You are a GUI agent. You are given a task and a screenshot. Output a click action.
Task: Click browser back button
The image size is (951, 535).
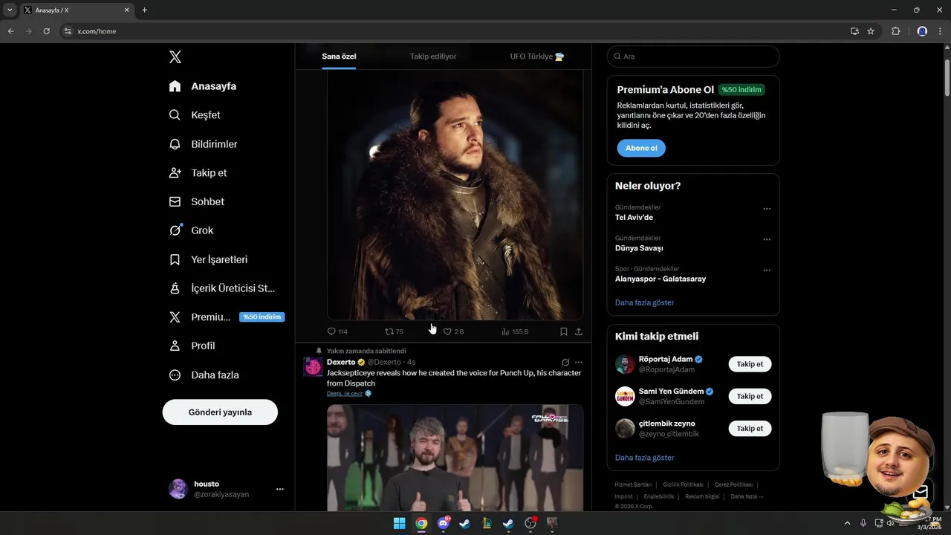coord(10,31)
